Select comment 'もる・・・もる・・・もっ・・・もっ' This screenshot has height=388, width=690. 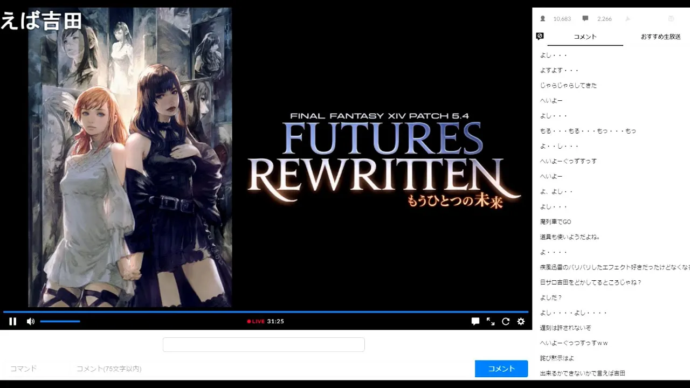point(588,131)
